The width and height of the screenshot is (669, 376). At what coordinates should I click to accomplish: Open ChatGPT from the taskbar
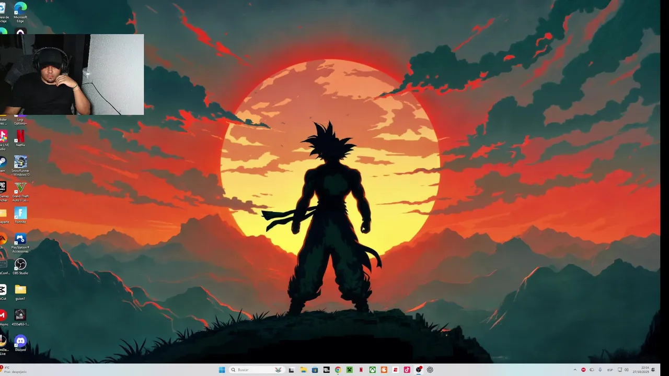point(430,370)
